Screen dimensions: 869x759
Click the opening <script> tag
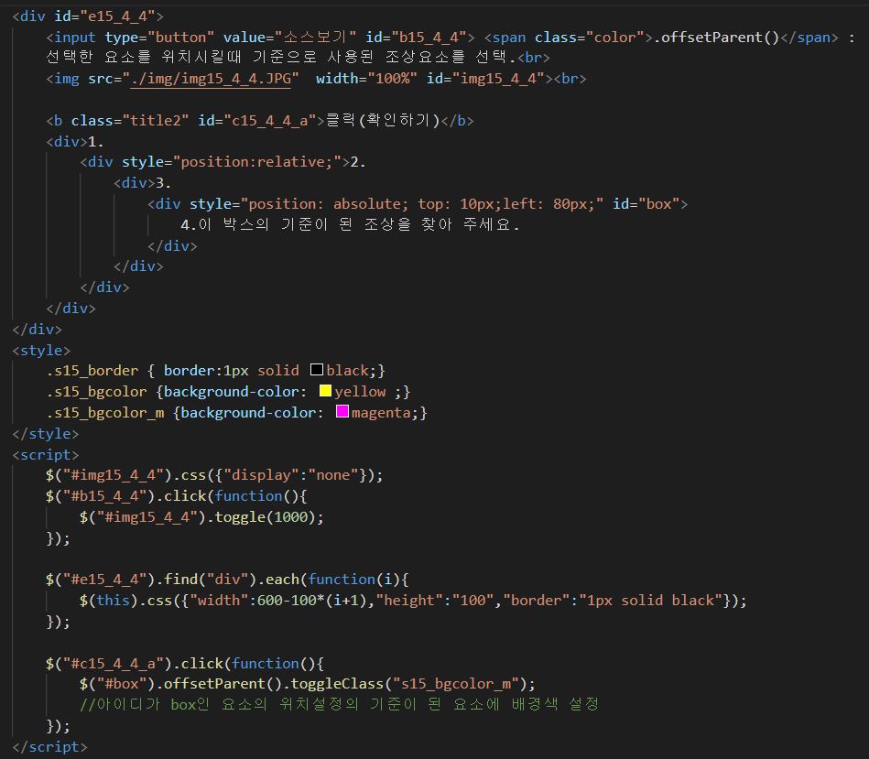coord(45,455)
